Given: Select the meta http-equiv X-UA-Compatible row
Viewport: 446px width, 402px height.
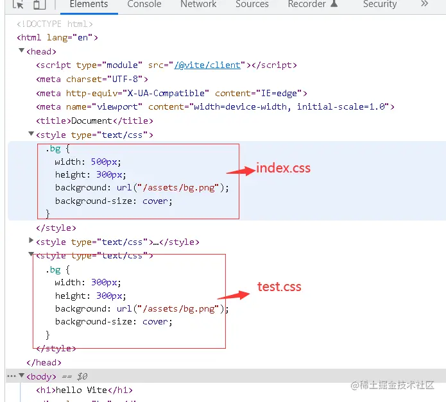Looking at the screenshot, I should coord(171,93).
